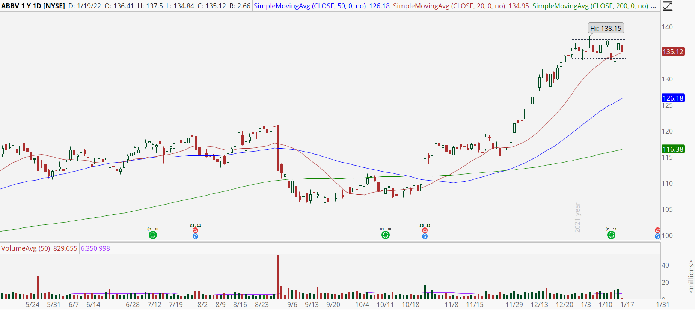Click the 1/31 date on the time axis
The image size is (695, 310).
click(x=663, y=305)
